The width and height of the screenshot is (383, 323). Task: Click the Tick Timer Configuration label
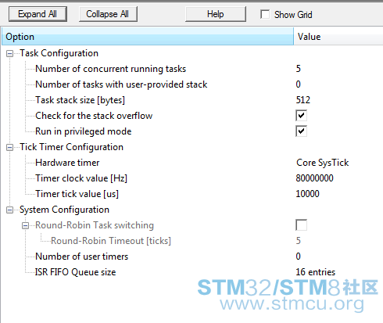(72, 147)
